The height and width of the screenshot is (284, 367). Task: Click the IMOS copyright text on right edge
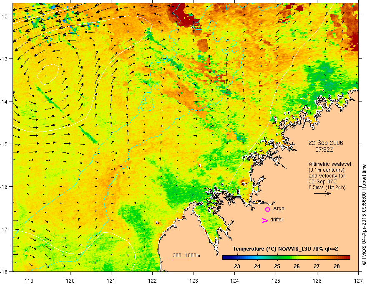click(364, 215)
